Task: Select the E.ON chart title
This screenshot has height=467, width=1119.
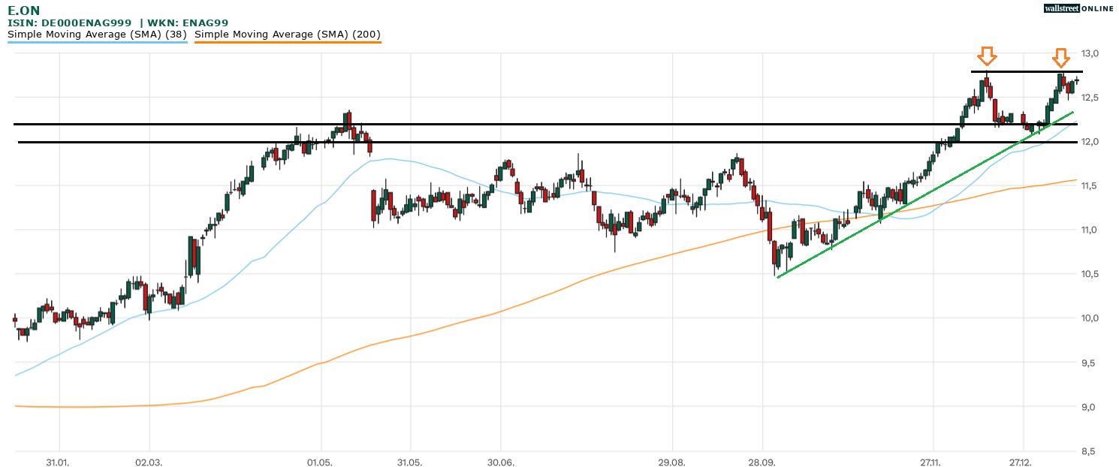Action: [24, 11]
